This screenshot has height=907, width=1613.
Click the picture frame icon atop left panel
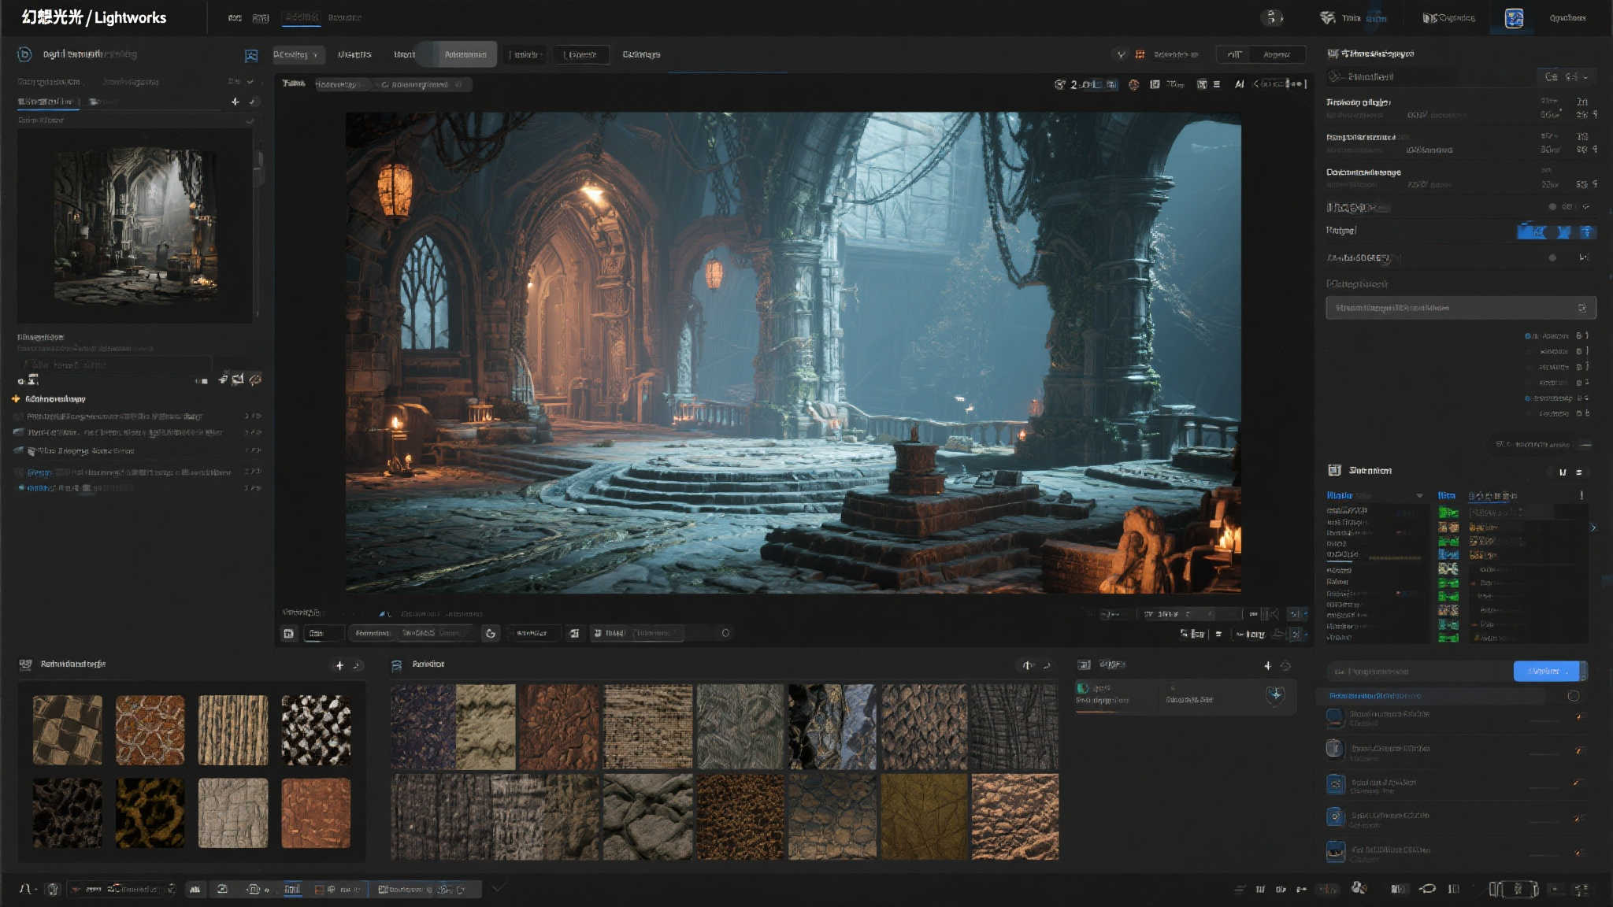(251, 55)
